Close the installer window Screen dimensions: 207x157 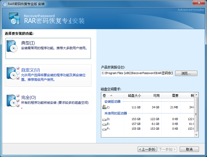pyautogui.click(x=199, y=3)
